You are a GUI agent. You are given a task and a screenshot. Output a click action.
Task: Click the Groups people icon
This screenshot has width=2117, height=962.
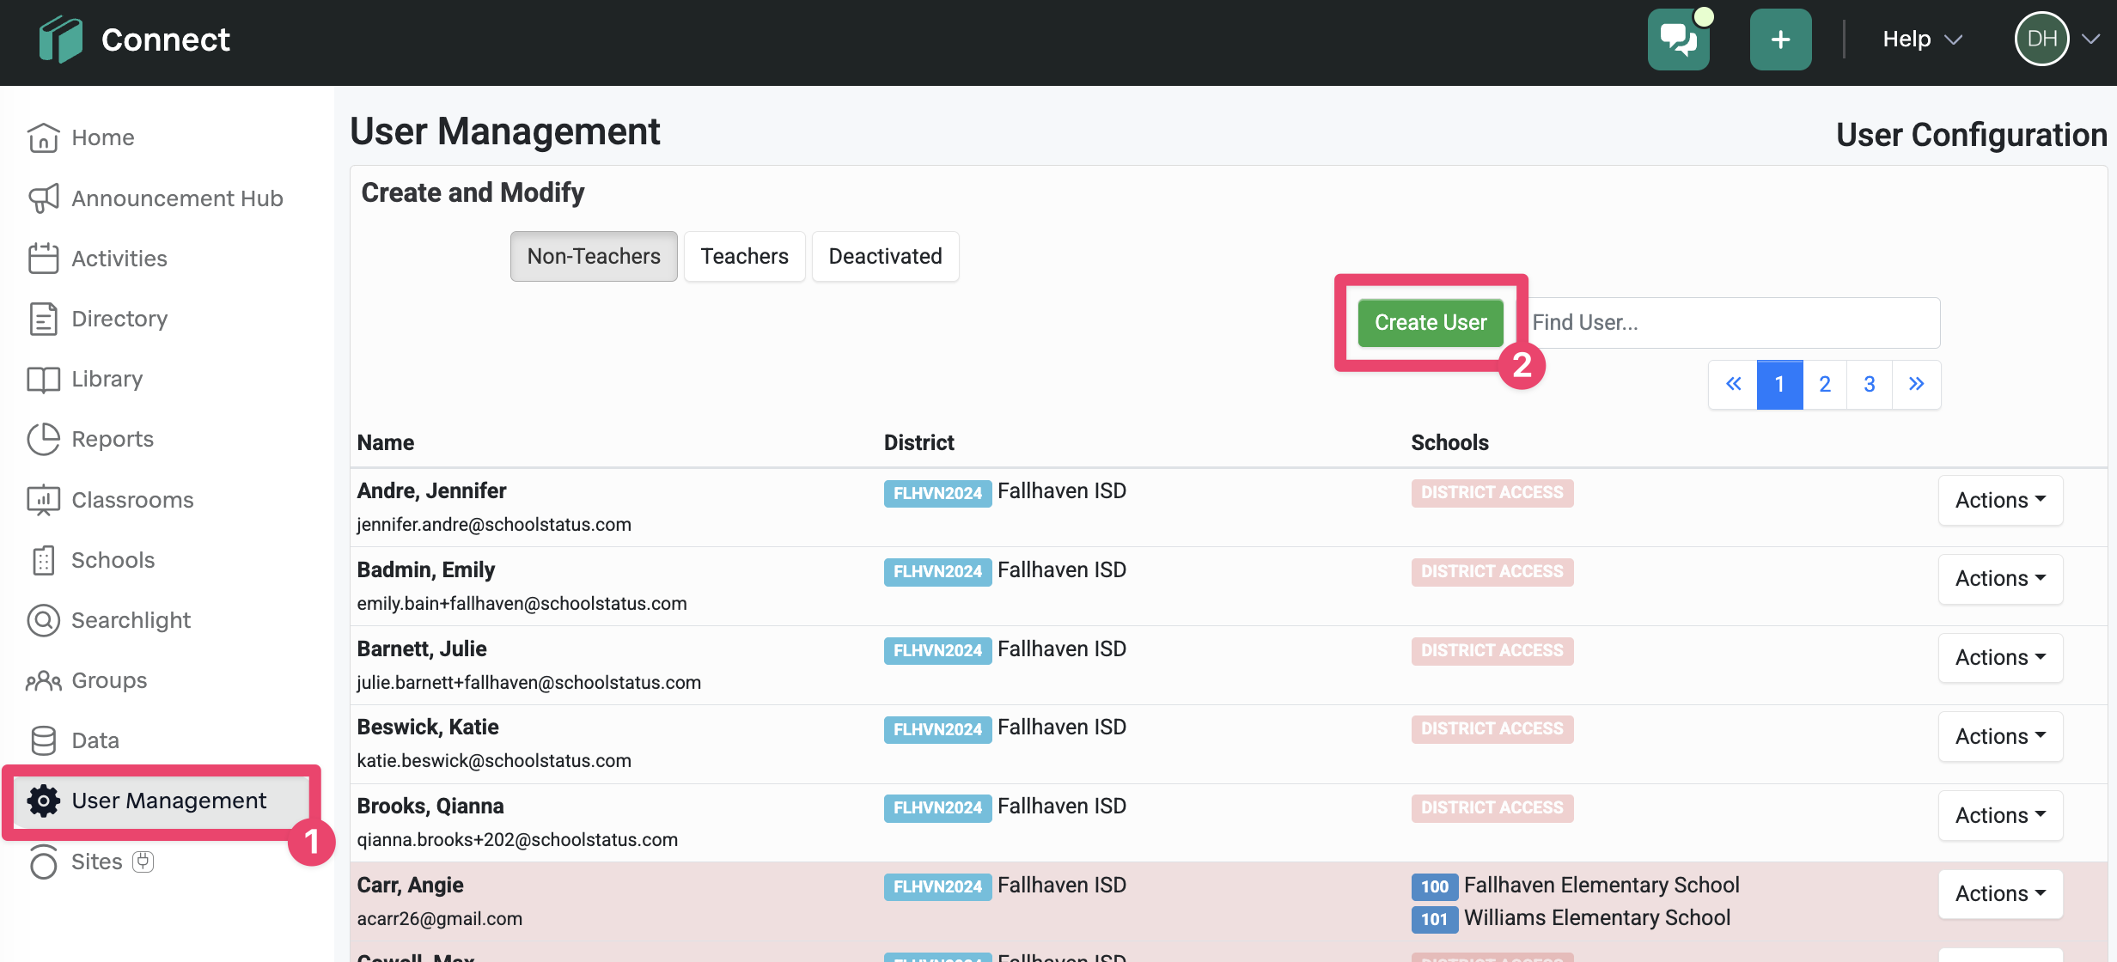(43, 680)
